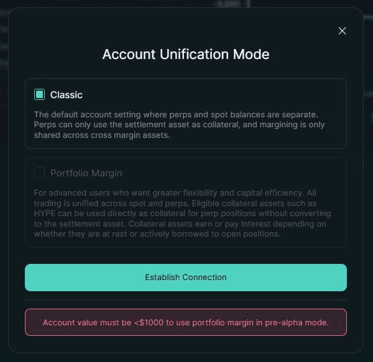Image resolution: width=373 pixels, height=362 pixels.
Task: Close the Account Unification Mode dialog
Action: [x=342, y=31]
